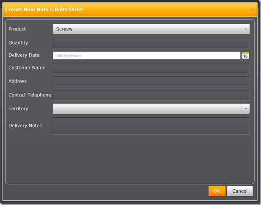Focus the Delivery Date text field
The image size is (261, 205).
tap(146, 55)
